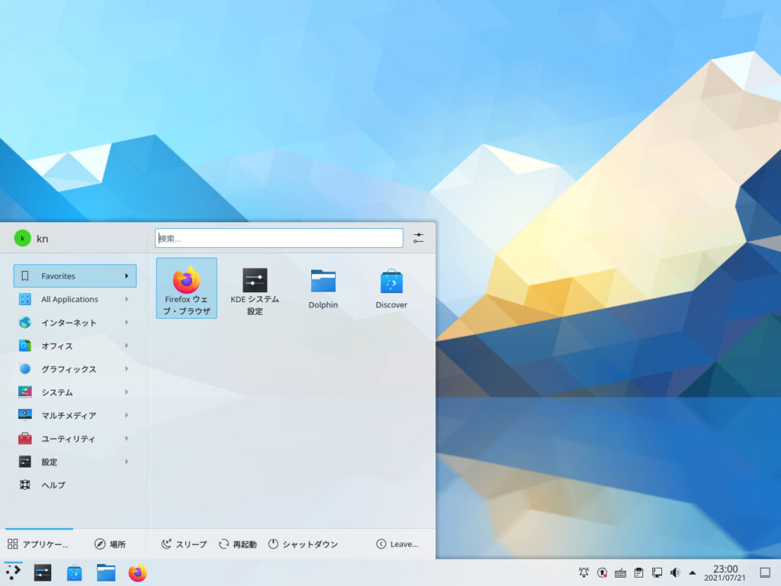This screenshot has height=586, width=781.
Task: Click inside the 検索 search field
Action: 278,237
